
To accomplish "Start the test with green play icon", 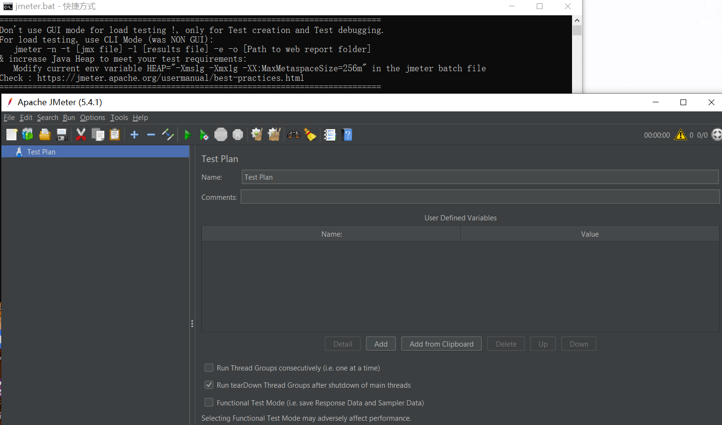I will 188,135.
